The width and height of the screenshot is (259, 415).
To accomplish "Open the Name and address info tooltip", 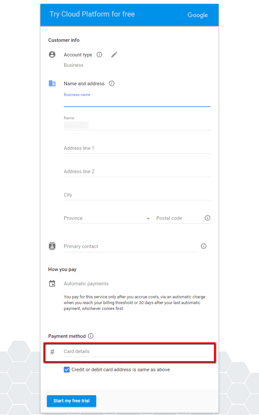I will click(x=112, y=83).
